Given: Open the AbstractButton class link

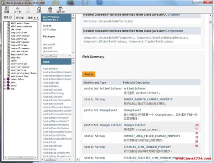Looking at the screenshot, I should tap(51, 86).
